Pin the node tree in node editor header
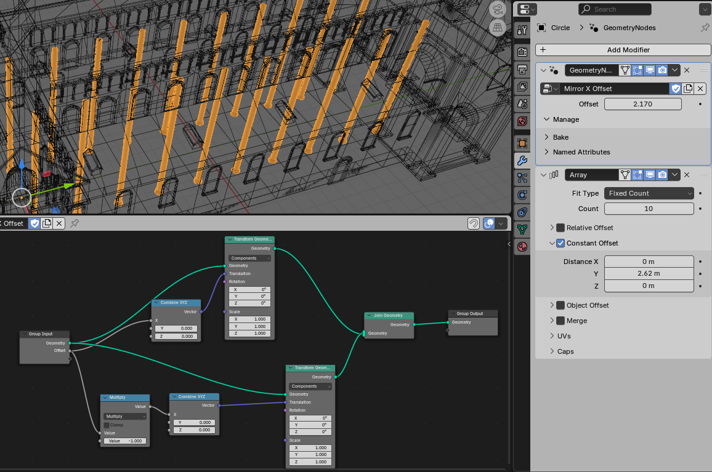This screenshot has height=472, width=712. click(x=75, y=223)
